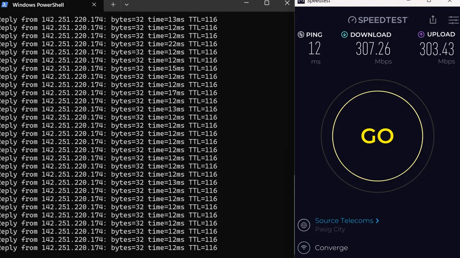
Task: Open Speedtest settings sliders icon
Action: pyautogui.click(x=454, y=20)
